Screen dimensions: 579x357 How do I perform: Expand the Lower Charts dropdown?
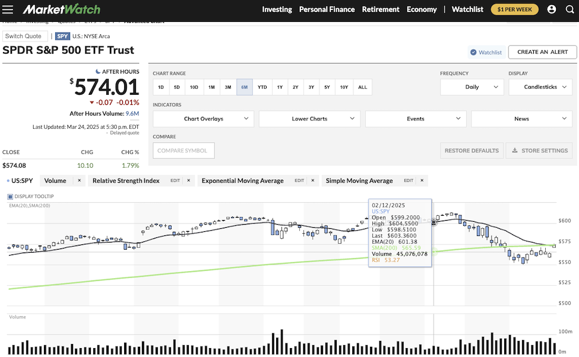click(x=309, y=119)
